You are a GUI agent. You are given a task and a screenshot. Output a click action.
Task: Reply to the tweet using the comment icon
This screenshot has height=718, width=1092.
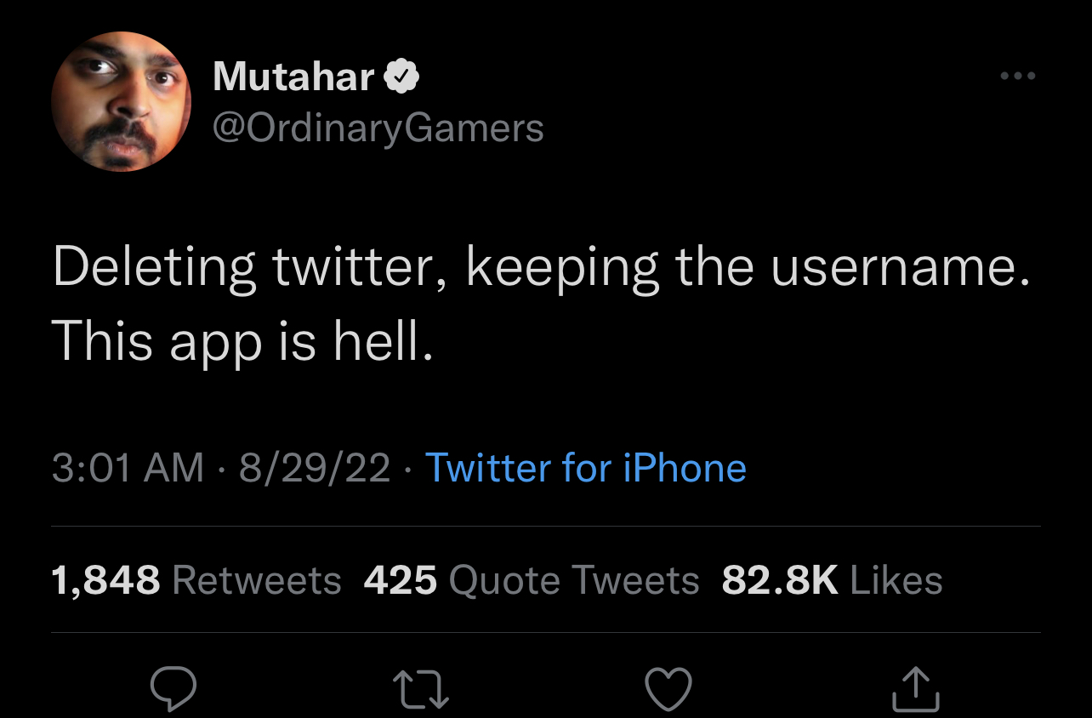pos(173,688)
